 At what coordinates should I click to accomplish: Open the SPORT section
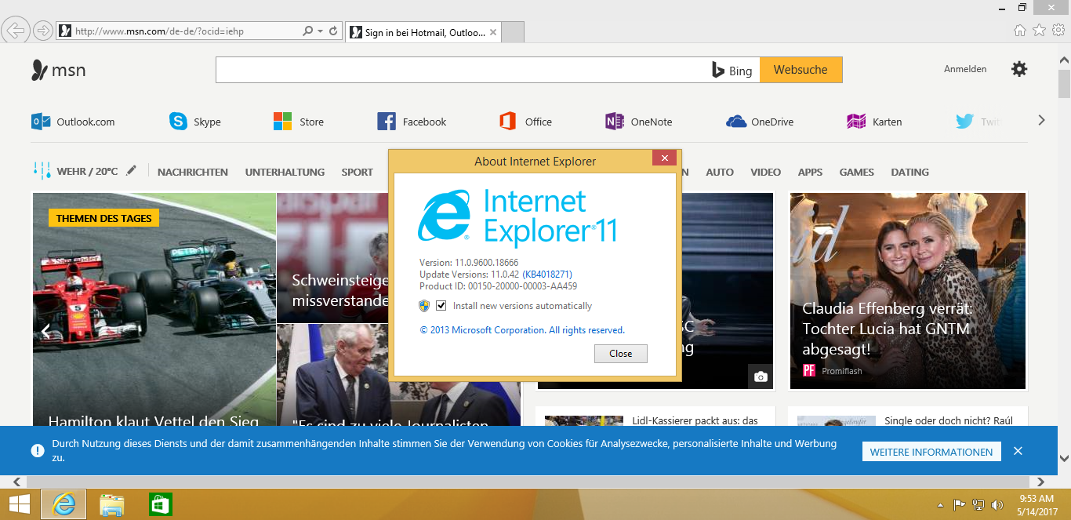[358, 172]
